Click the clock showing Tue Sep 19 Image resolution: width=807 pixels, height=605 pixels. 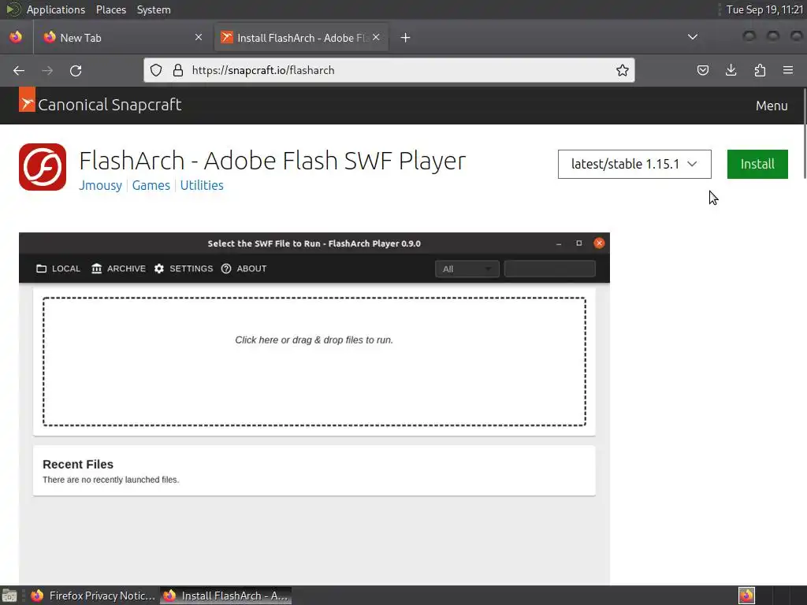[764, 9]
